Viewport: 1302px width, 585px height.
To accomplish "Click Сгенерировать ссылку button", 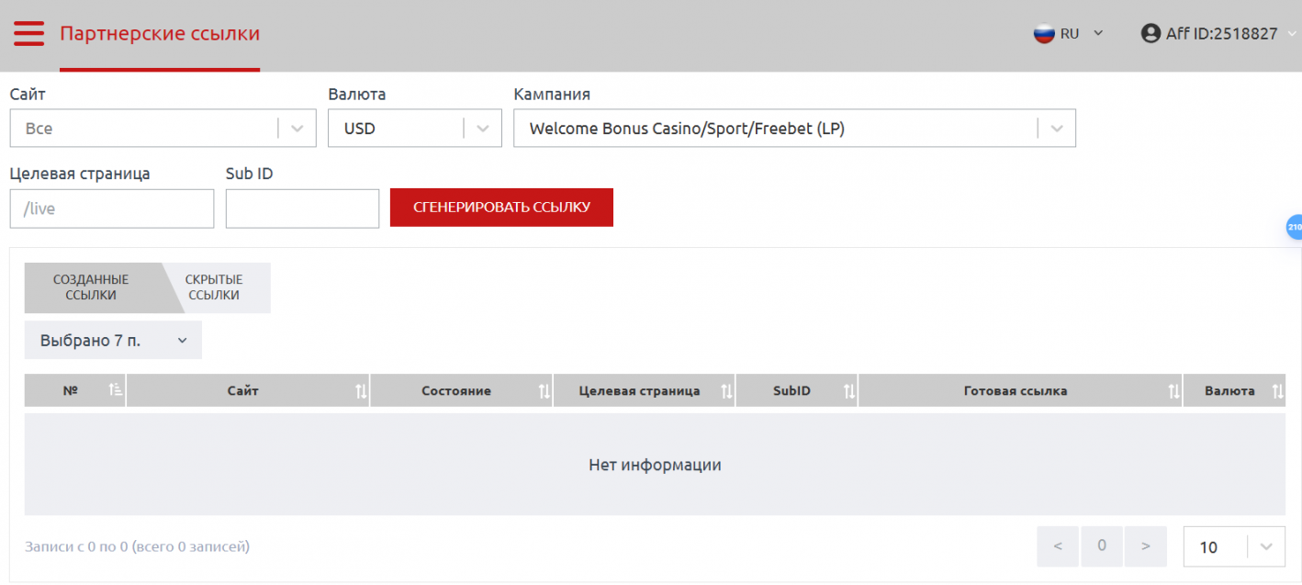I will tap(501, 208).
